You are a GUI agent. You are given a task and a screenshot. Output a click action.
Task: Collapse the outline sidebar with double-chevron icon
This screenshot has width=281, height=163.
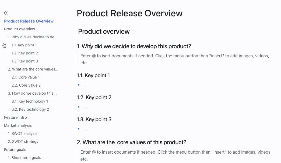[x=6, y=13]
